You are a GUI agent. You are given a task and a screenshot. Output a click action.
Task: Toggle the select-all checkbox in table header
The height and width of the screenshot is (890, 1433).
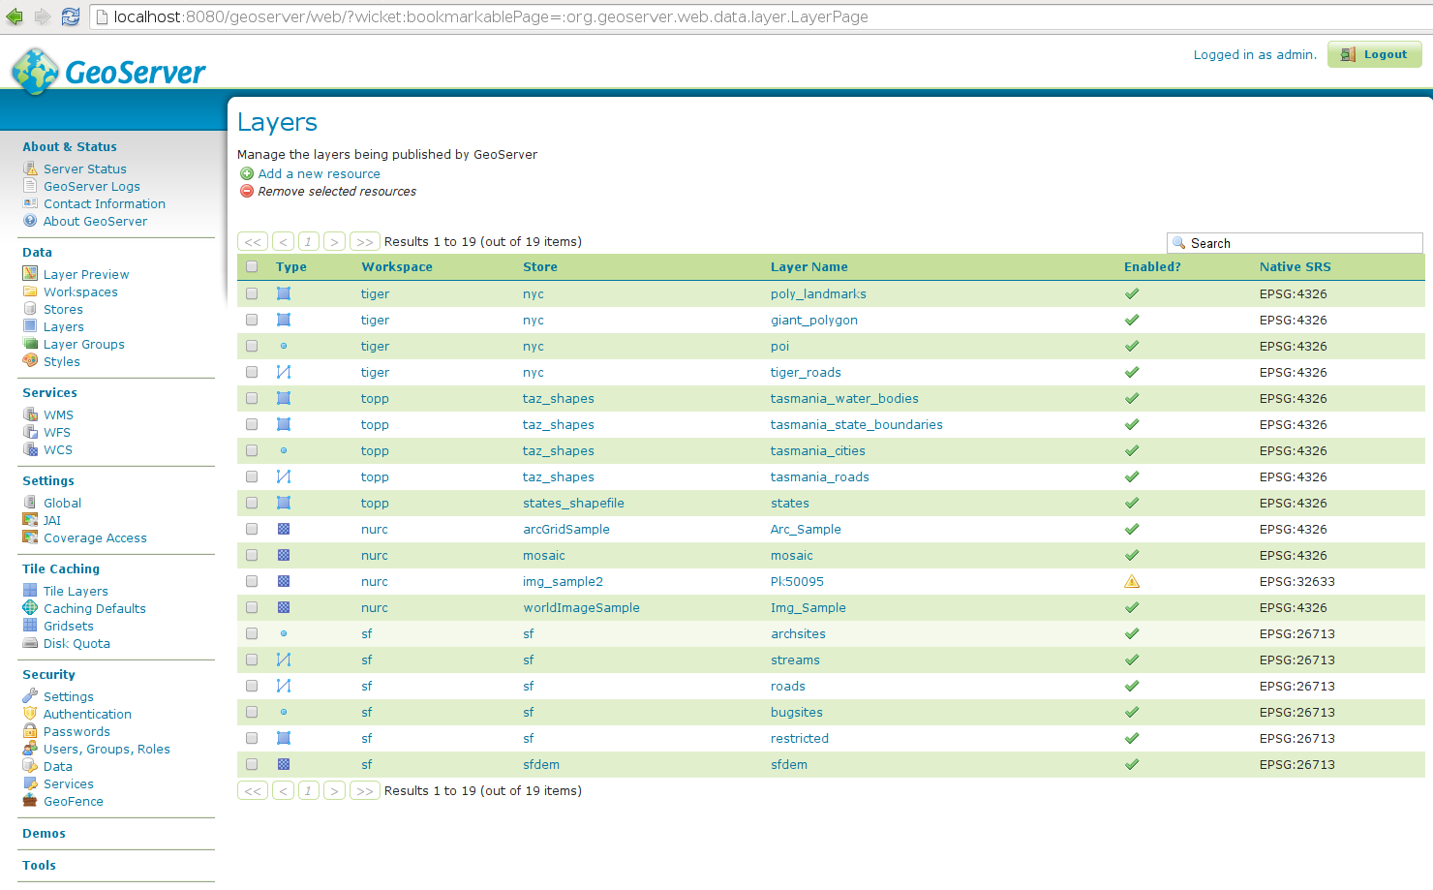coord(252,267)
